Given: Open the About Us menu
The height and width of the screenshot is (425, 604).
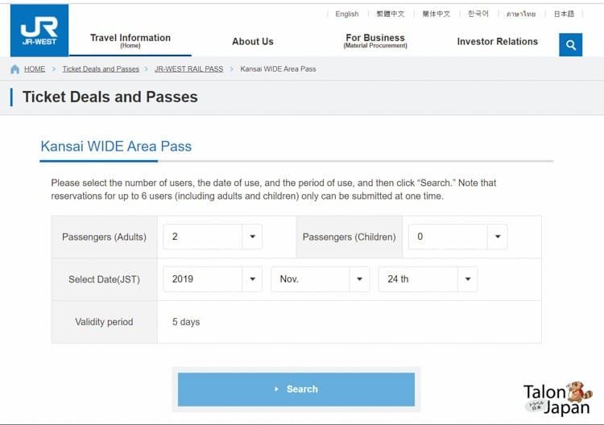Looking at the screenshot, I should pyautogui.click(x=253, y=42).
